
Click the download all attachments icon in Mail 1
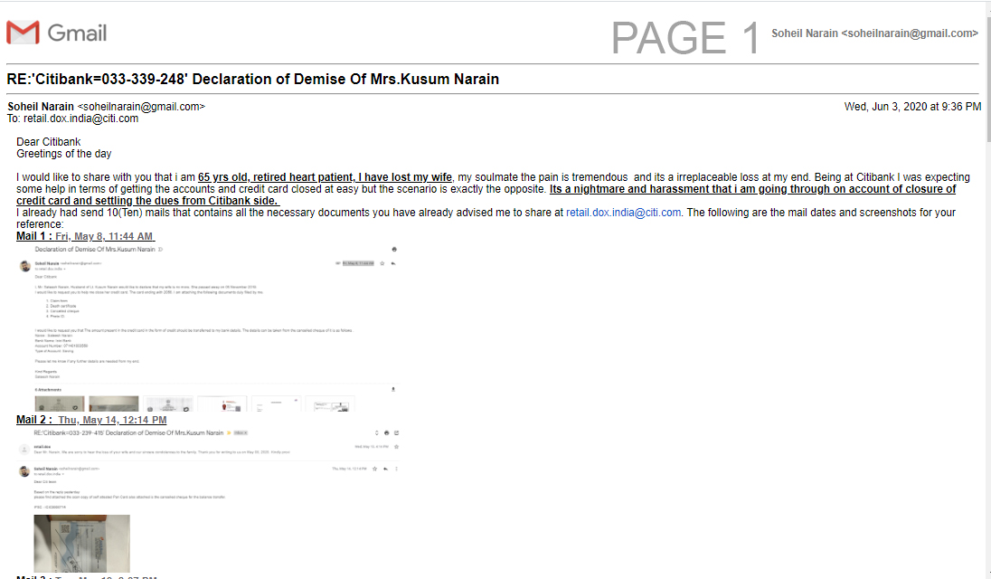[393, 389]
